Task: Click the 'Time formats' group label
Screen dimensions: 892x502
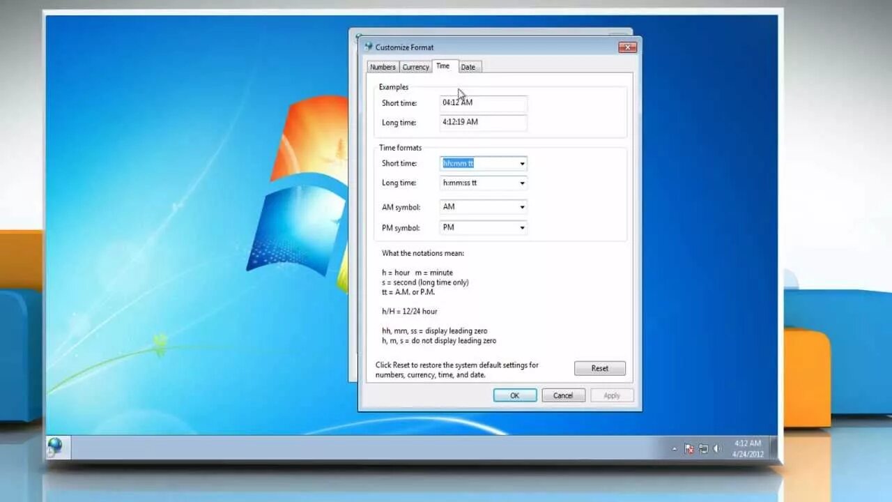Action: point(400,148)
